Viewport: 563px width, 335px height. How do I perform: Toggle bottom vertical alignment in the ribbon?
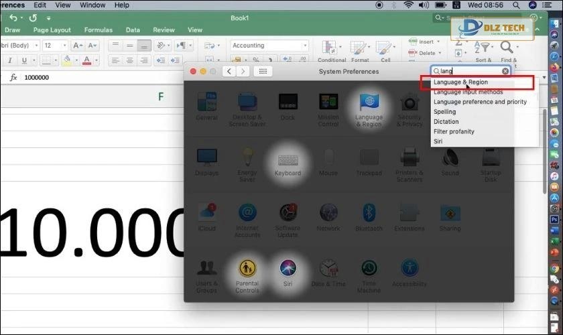(143, 46)
